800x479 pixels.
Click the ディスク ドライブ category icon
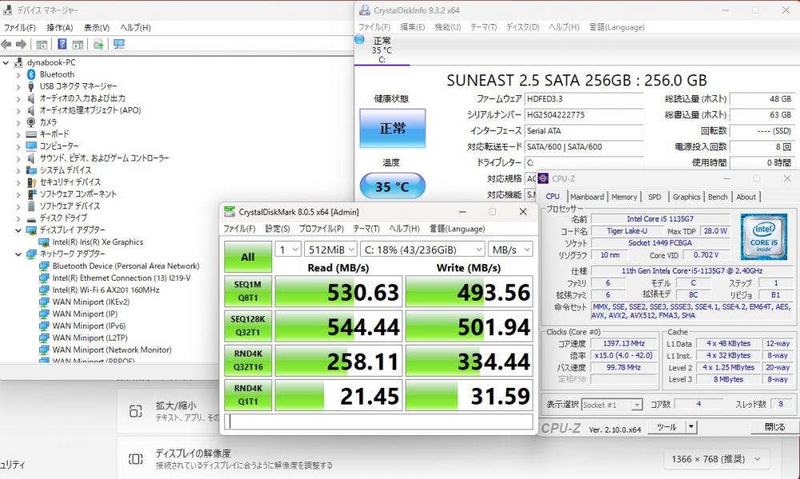(x=31, y=218)
